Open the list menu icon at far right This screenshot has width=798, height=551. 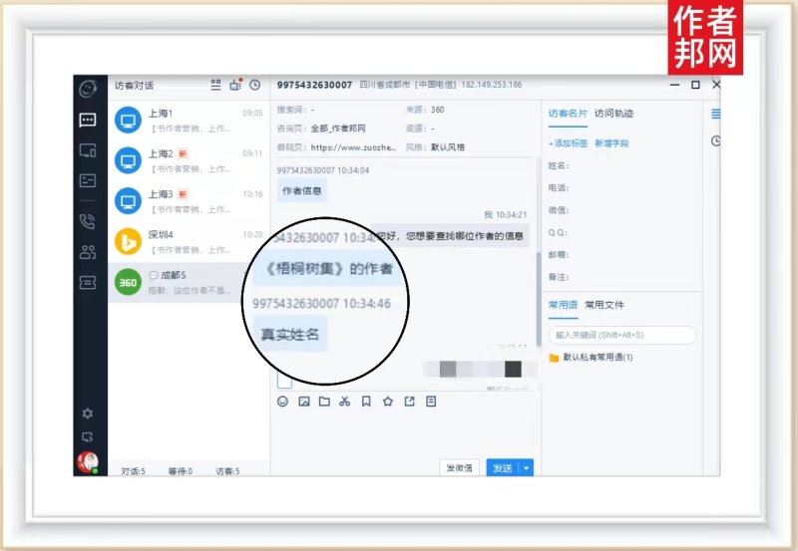coord(715,114)
